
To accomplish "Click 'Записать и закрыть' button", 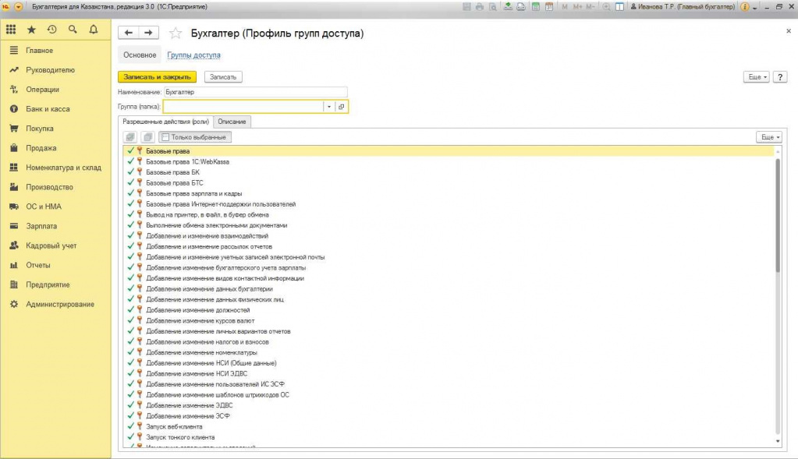I will (158, 76).
